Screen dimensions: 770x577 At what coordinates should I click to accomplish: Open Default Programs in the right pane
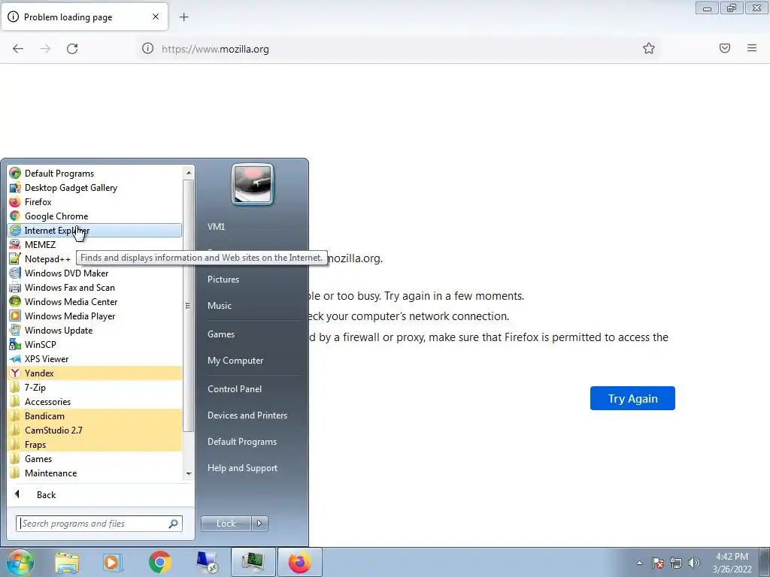[x=242, y=442]
